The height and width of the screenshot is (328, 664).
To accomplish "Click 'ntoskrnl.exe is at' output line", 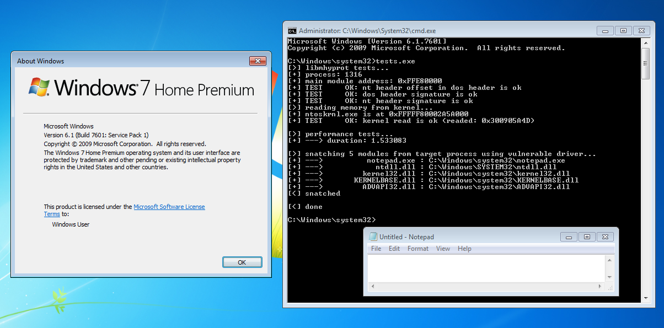I will click(378, 114).
